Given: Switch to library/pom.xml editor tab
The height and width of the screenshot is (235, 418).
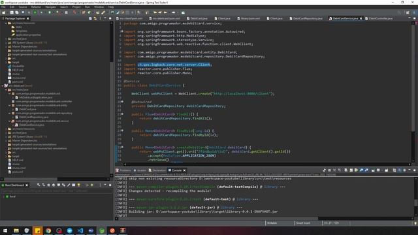Looking at the screenshot, I should [x=249, y=18].
